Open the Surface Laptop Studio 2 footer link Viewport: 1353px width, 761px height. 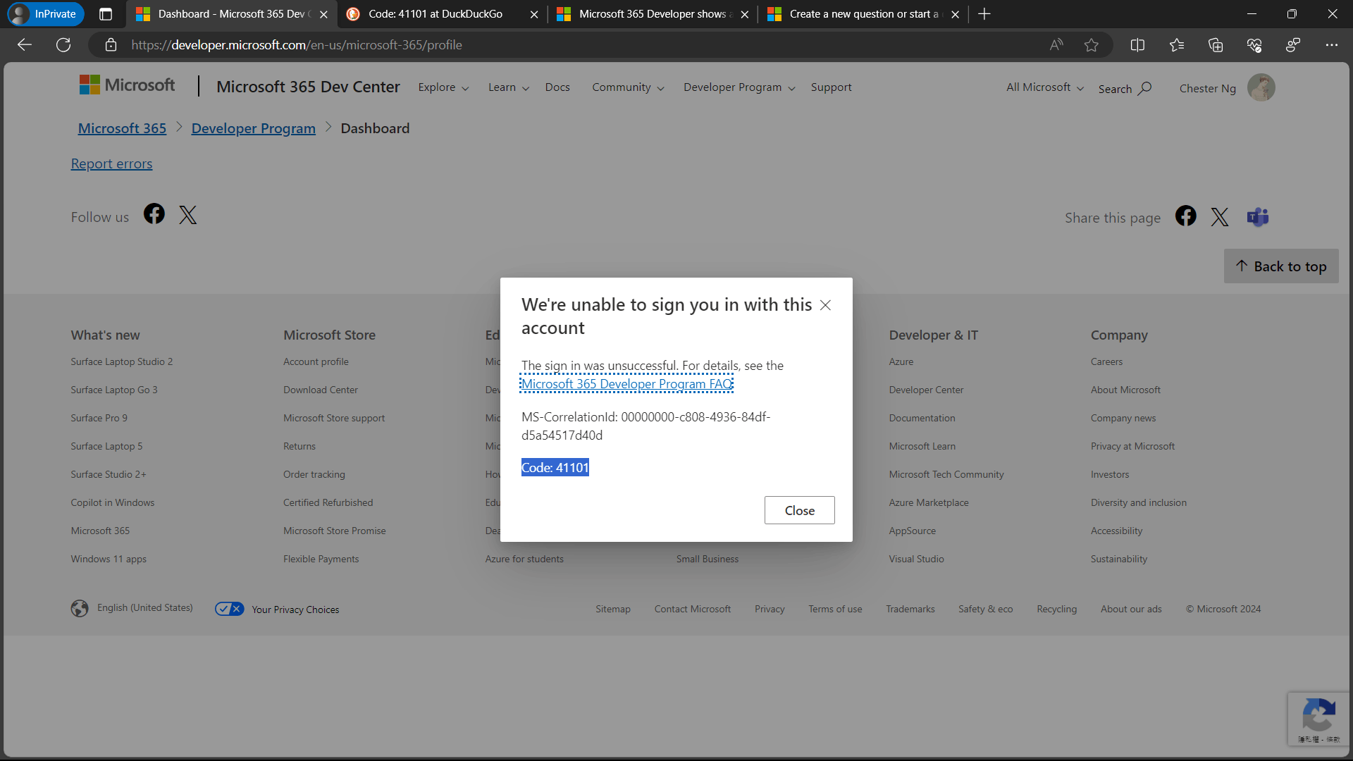click(121, 361)
